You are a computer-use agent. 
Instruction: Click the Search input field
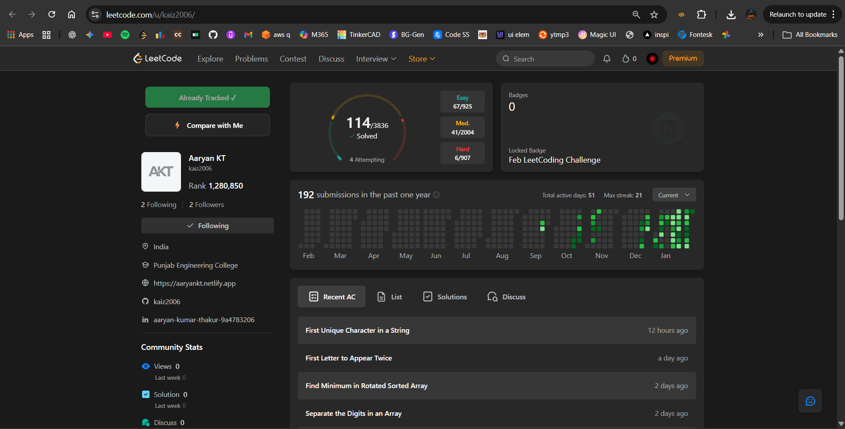pos(545,58)
